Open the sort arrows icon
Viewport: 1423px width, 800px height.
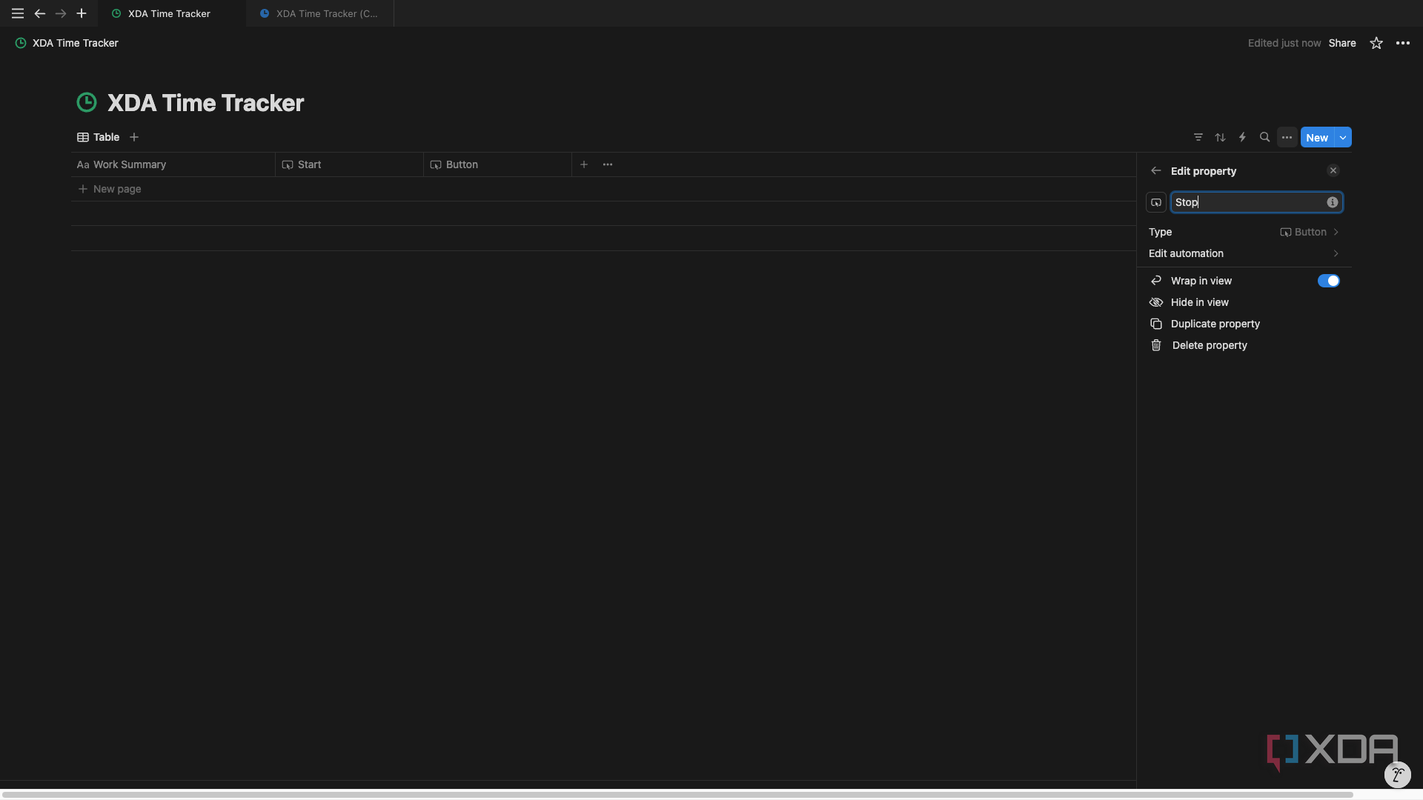(x=1221, y=137)
